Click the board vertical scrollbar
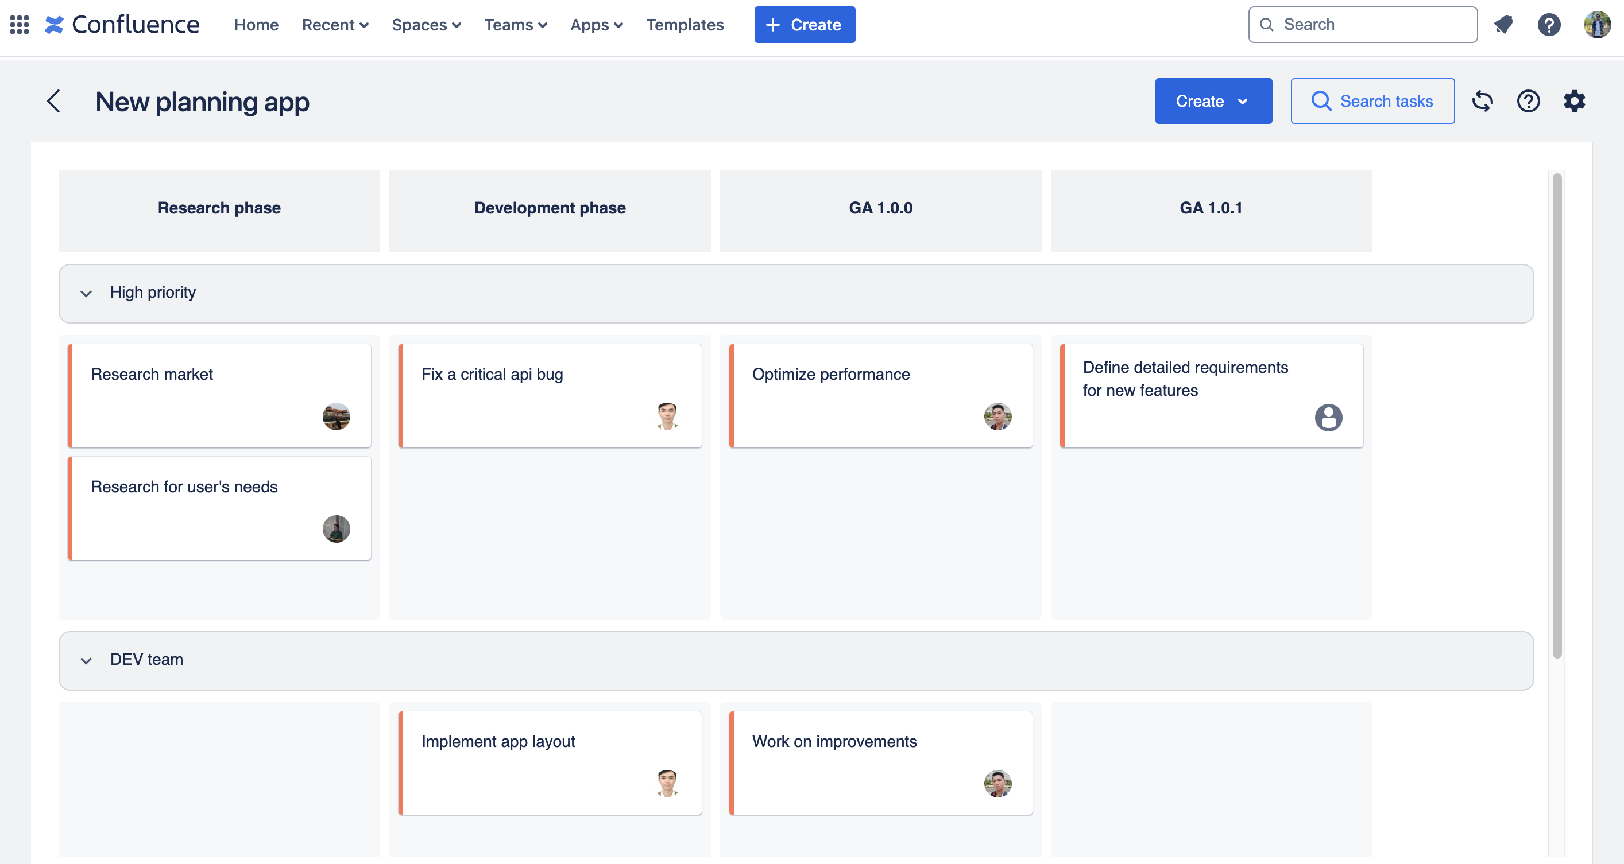Image resolution: width=1624 pixels, height=864 pixels. (1557, 415)
